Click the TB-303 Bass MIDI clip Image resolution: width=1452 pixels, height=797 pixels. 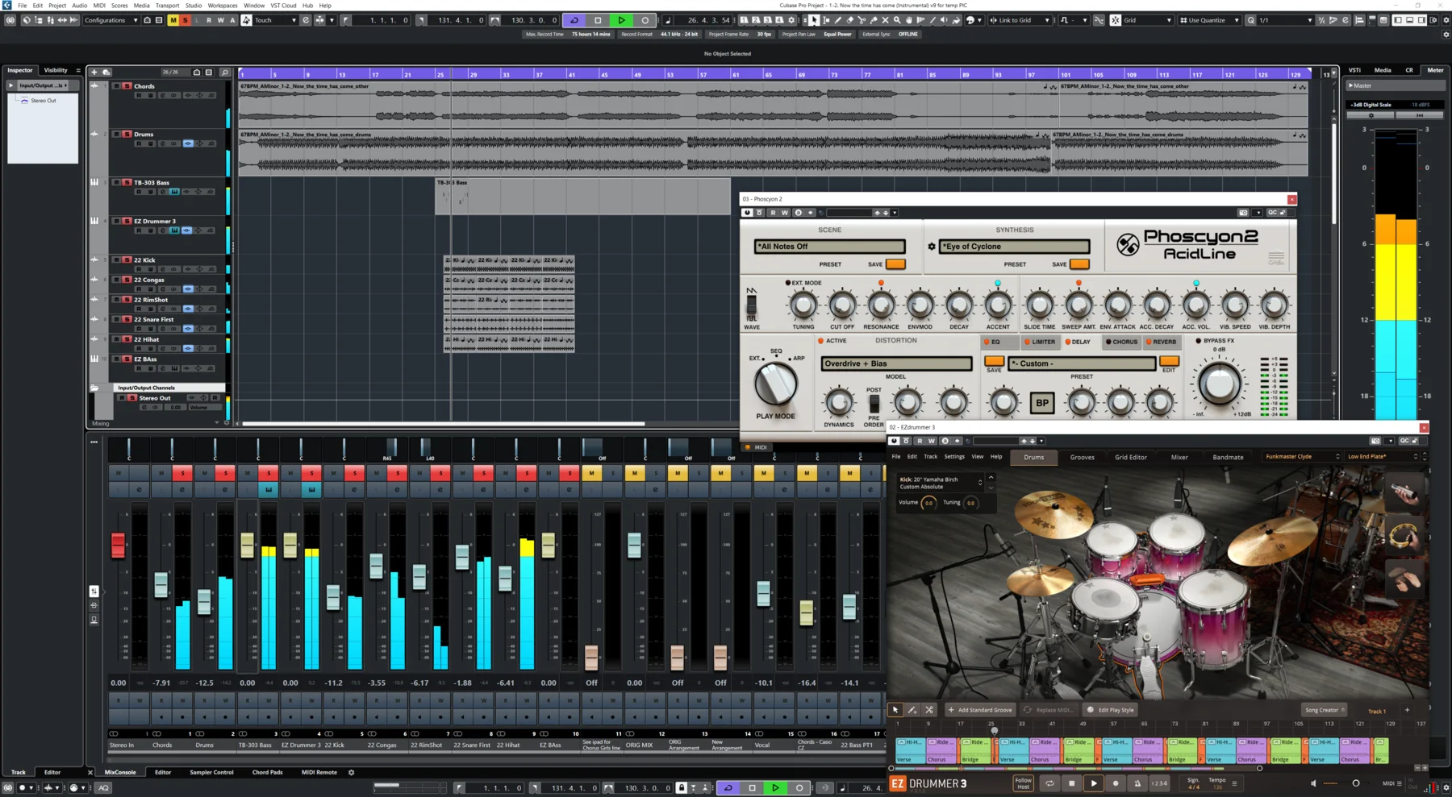pos(582,196)
